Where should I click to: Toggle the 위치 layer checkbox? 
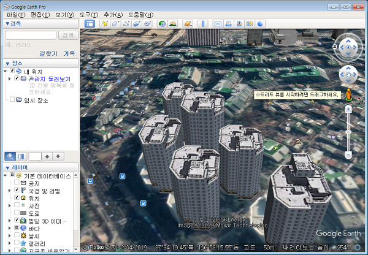pos(17,197)
